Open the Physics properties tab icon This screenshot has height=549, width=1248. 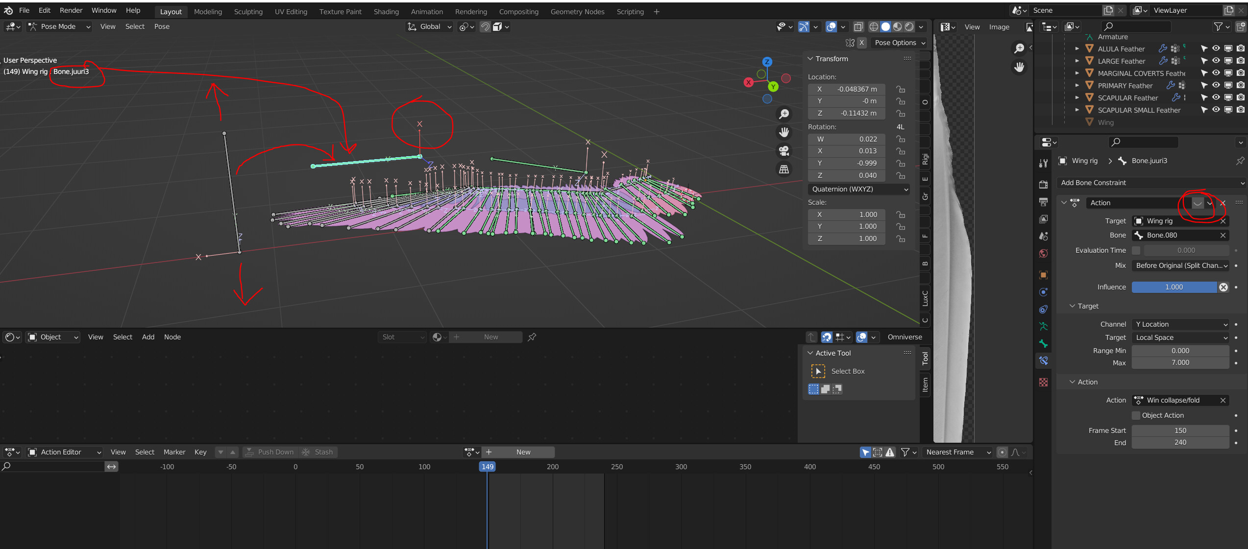1044,292
